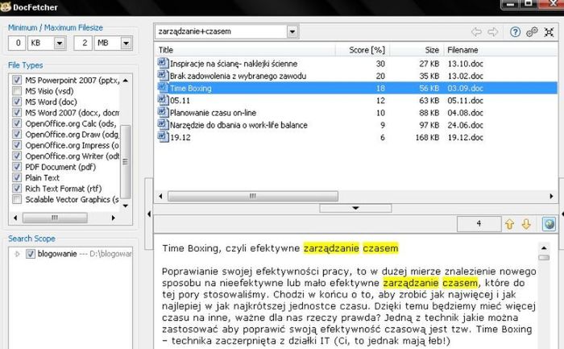564x349 pixels.
Task: Click the forward navigation arrow icon
Action: click(492, 32)
